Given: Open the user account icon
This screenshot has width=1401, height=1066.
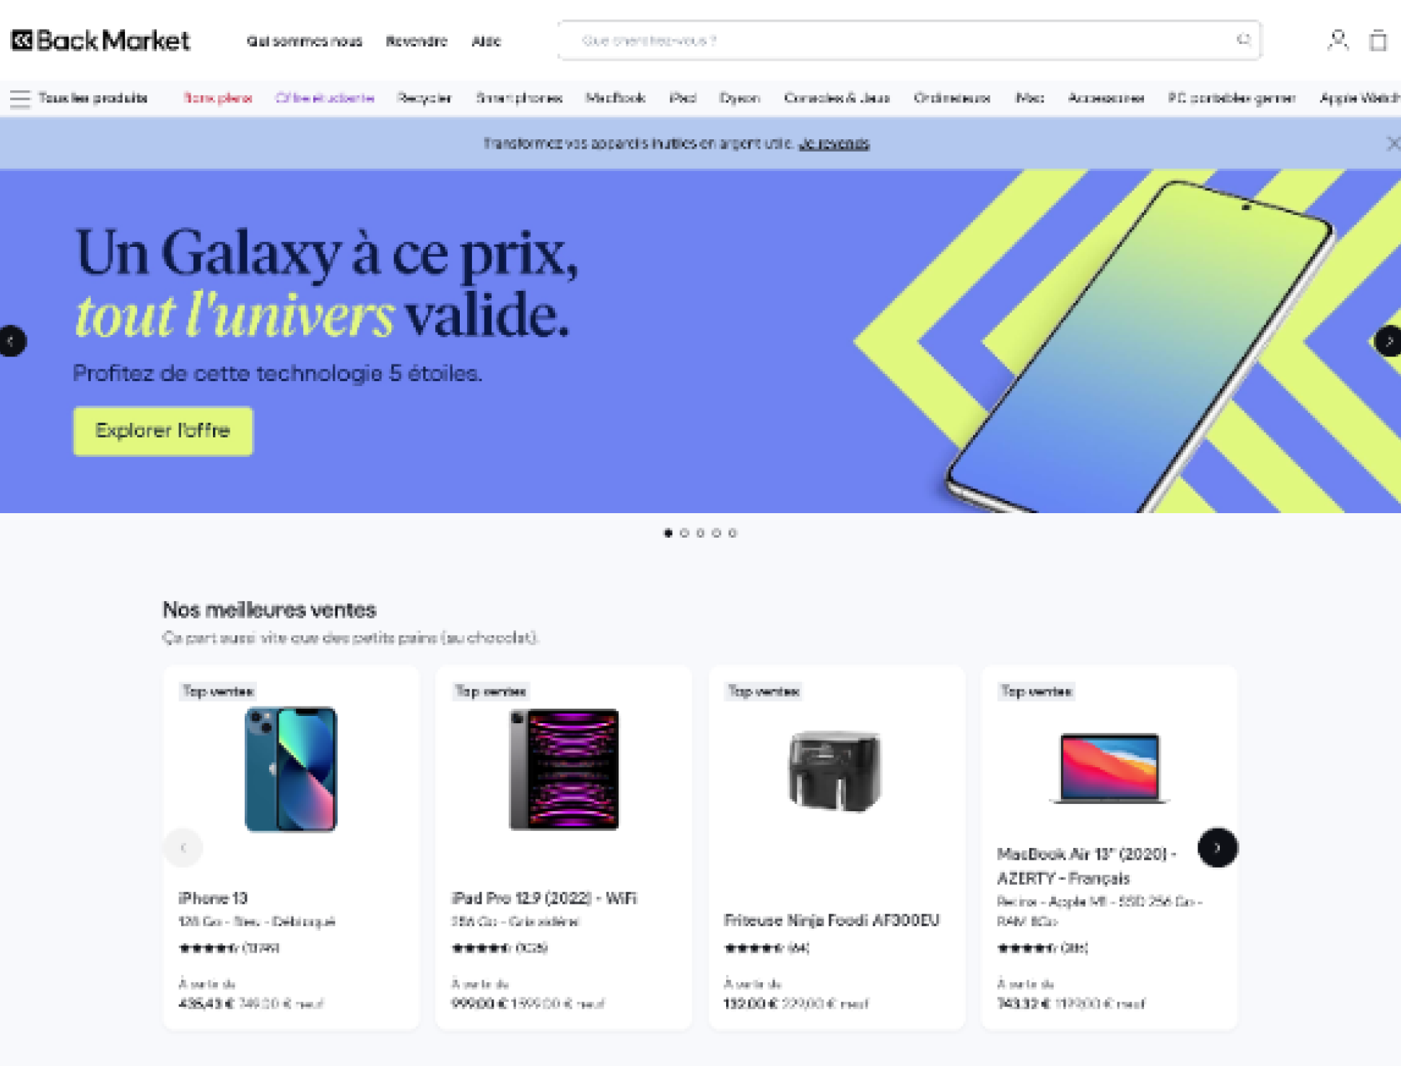Looking at the screenshot, I should click(1337, 40).
